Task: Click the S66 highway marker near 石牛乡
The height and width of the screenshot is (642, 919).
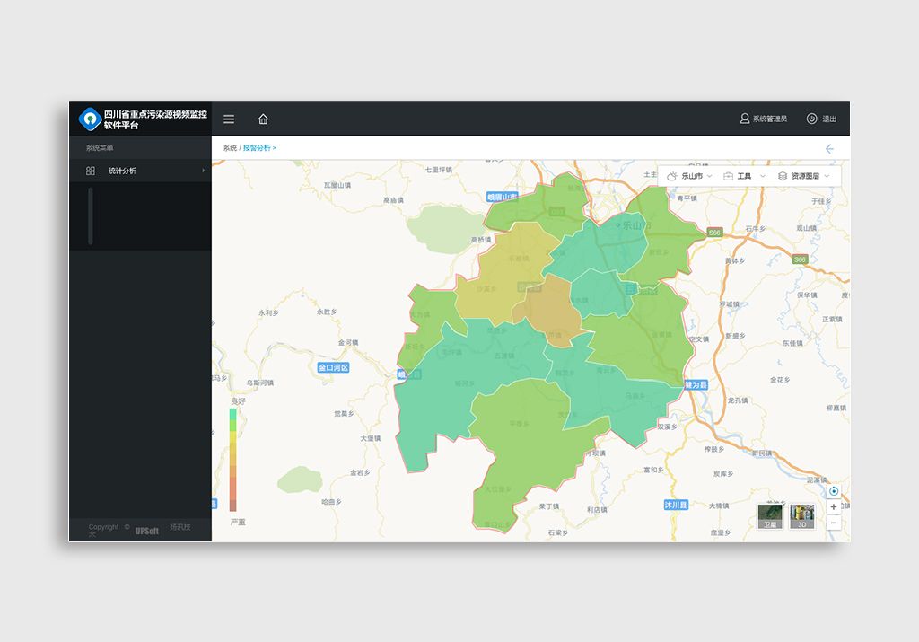Action: [x=714, y=233]
